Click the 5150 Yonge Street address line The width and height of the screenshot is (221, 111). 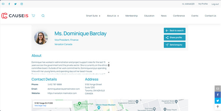pyautogui.click(x=93, y=84)
